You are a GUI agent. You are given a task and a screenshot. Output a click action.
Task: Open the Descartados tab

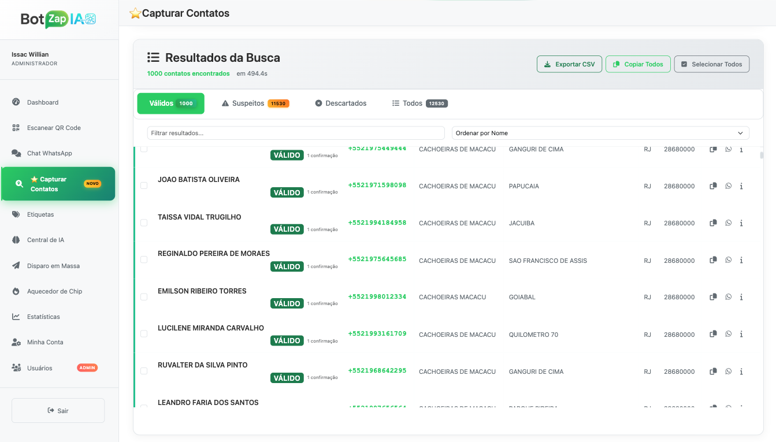pos(341,103)
